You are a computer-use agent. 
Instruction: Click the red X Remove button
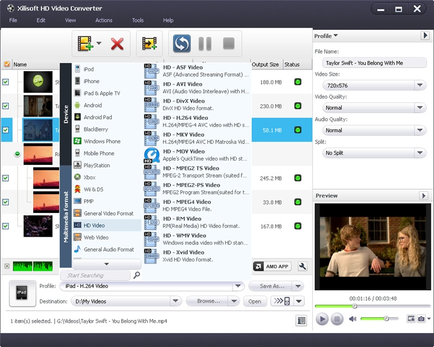point(117,44)
